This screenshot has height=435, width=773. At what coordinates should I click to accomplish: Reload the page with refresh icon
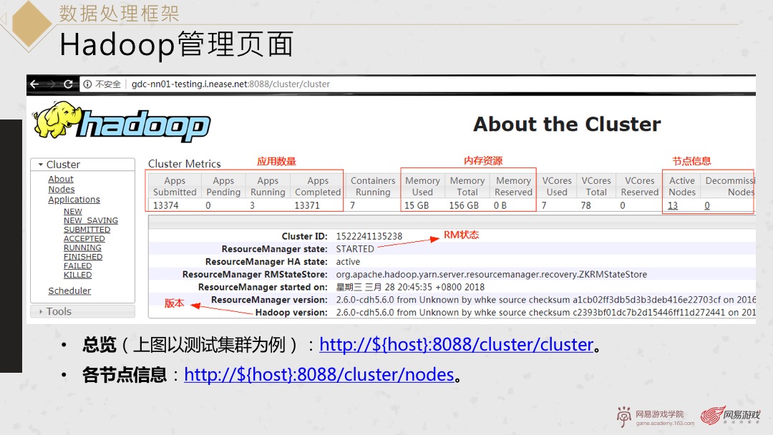click(x=68, y=84)
